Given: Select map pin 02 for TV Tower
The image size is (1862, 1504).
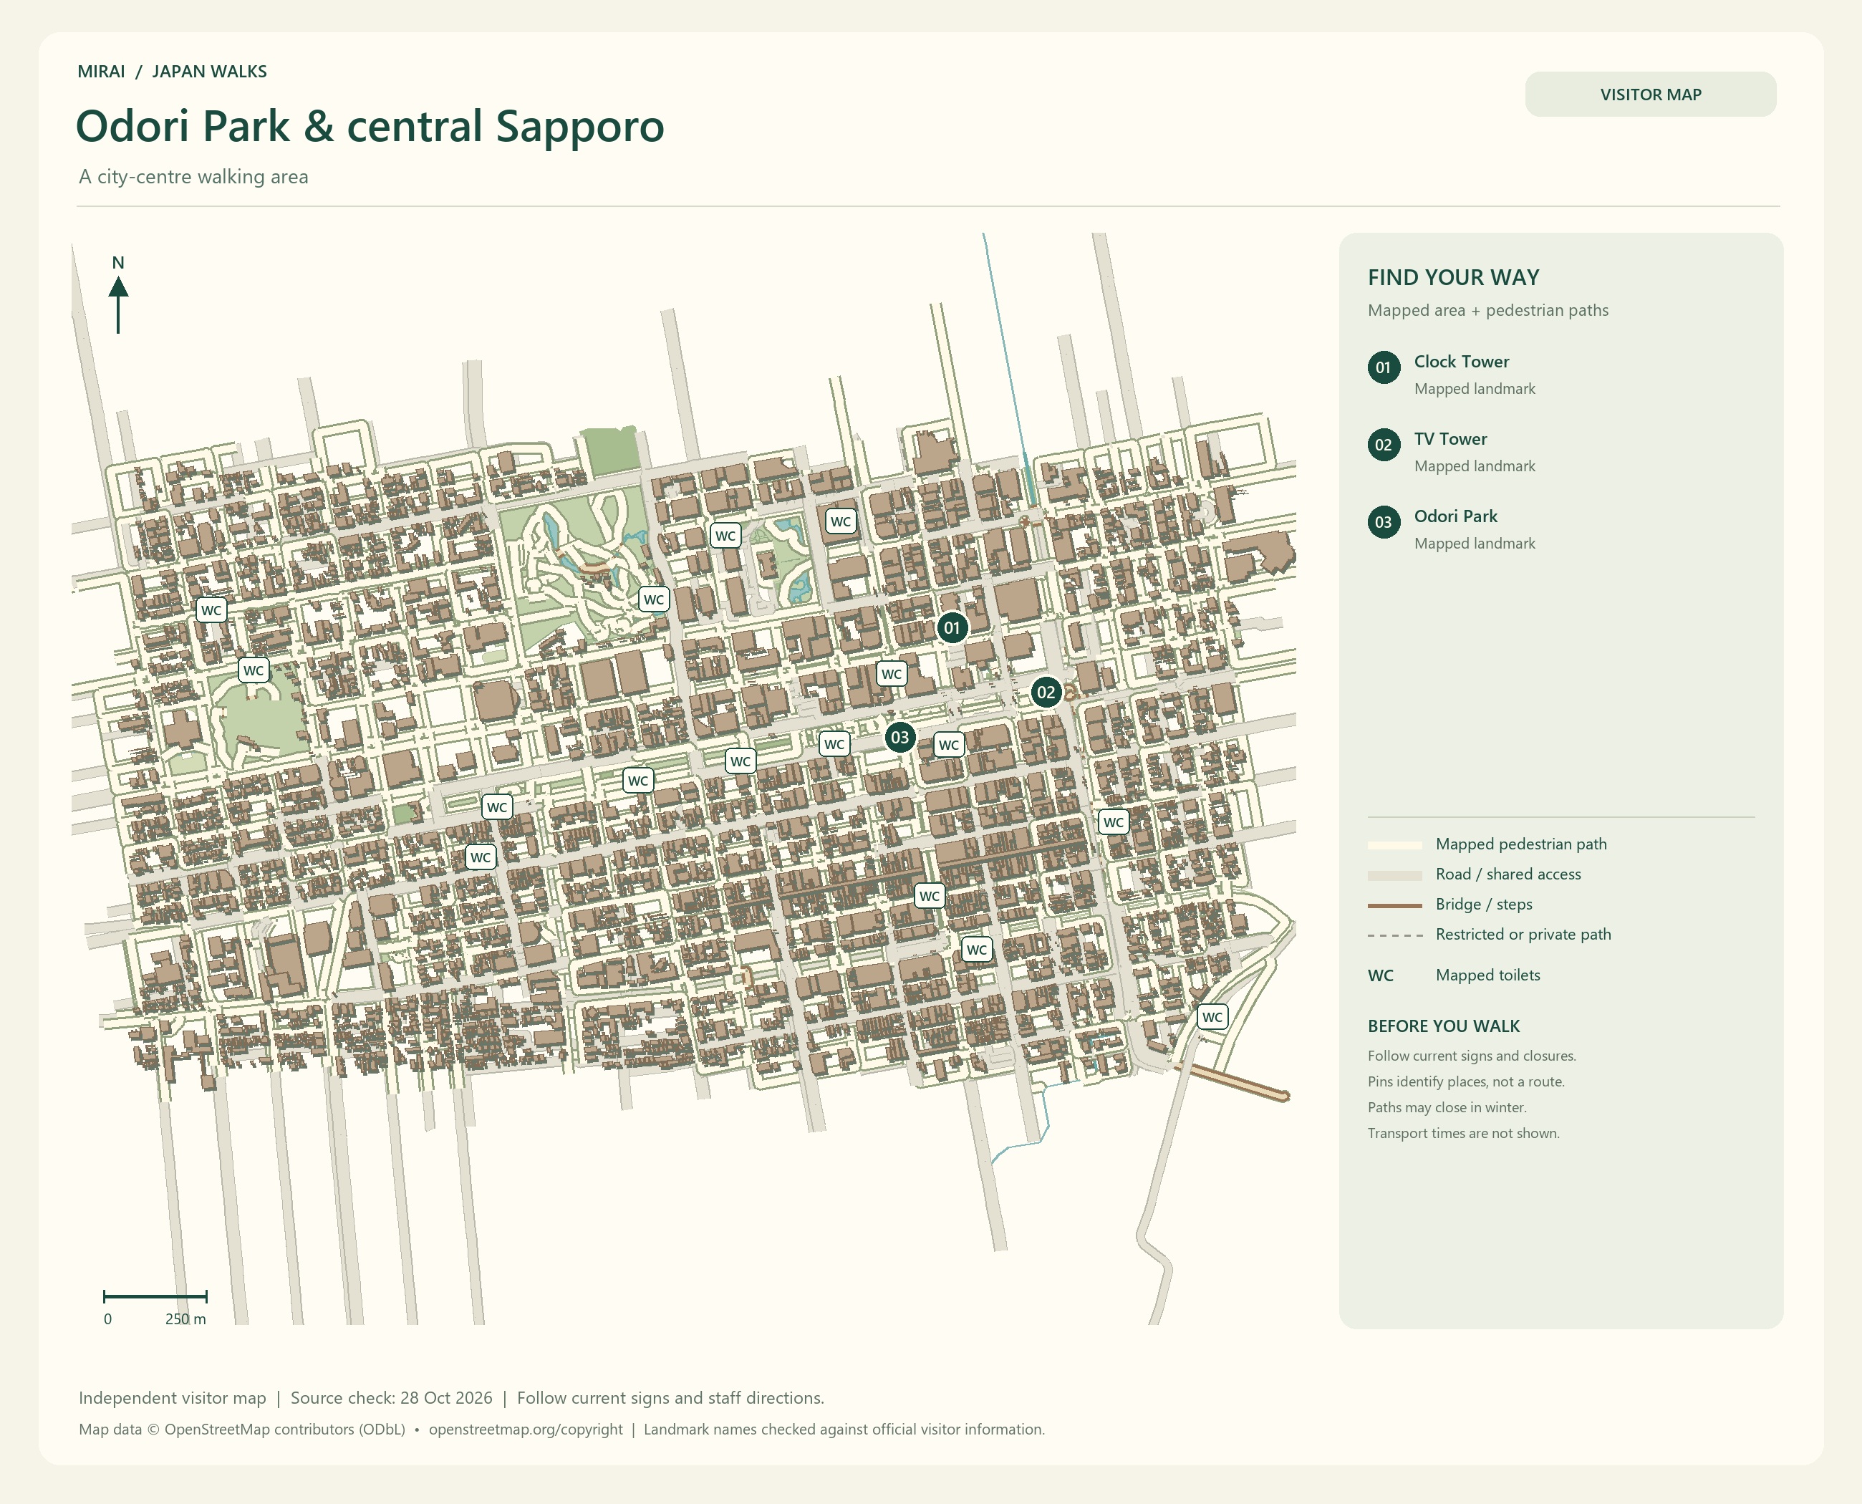Looking at the screenshot, I should (x=1046, y=693).
